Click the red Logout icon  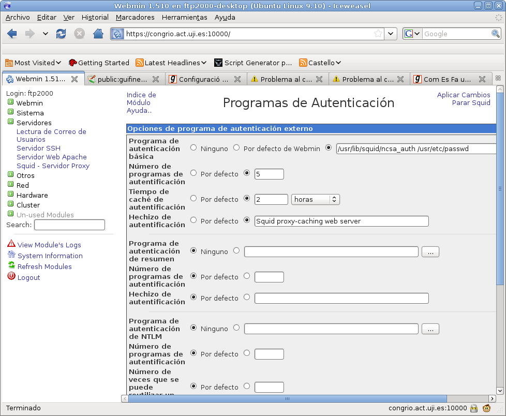[11, 276]
